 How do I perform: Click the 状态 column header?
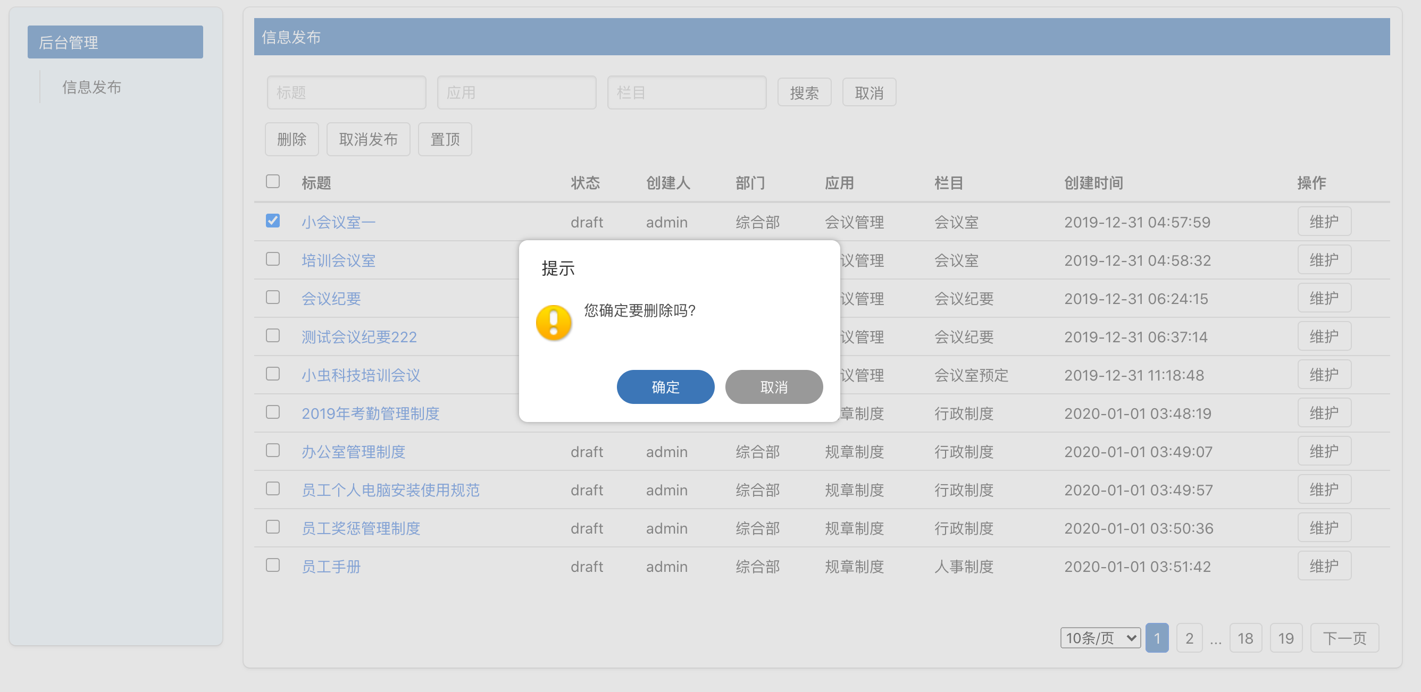(585, 183)
